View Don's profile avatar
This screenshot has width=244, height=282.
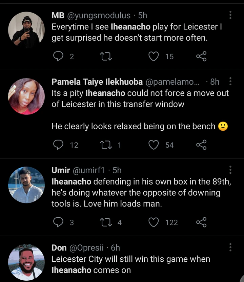(26, 262)
